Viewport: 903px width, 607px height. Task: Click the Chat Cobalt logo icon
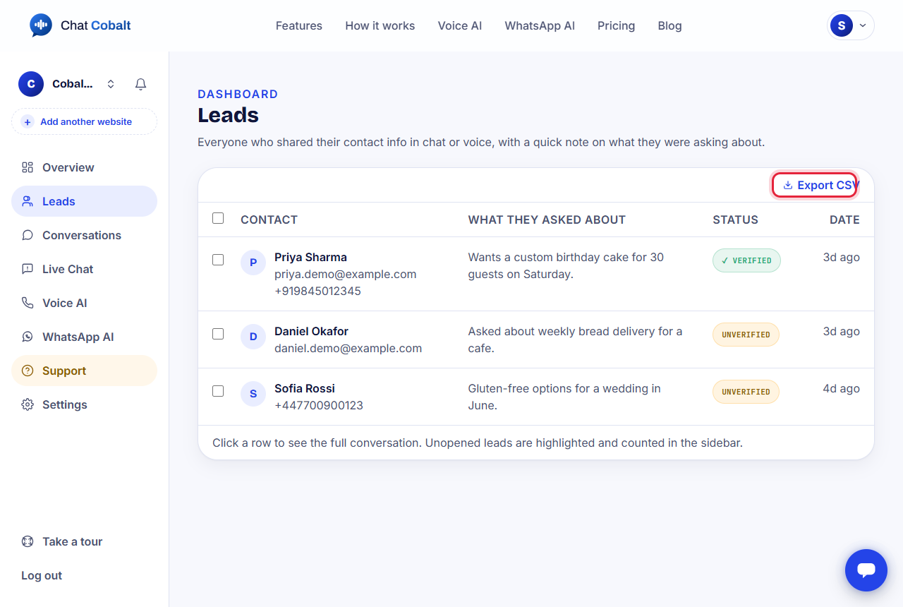coord(41,25)
